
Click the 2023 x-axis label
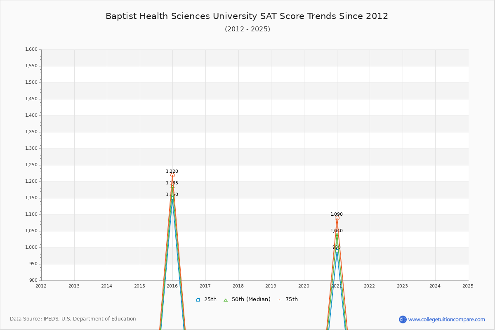click(x=402, y=286)
